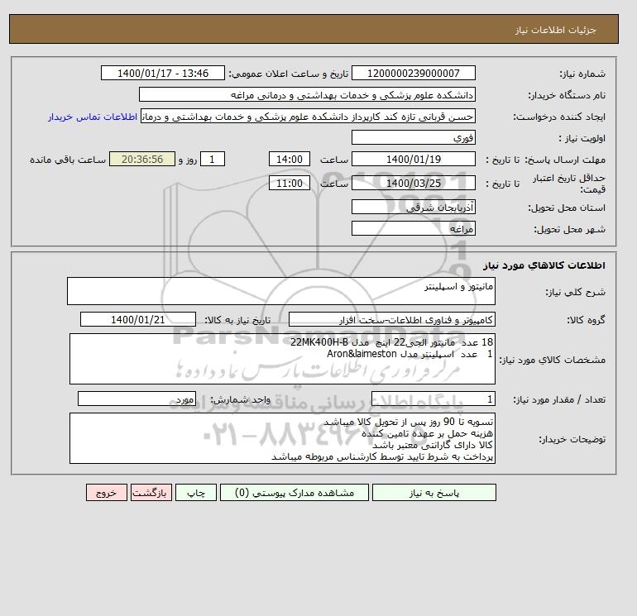
Task: Click announcement date field 1400/01/17 - 13:46
Action: 162,73
